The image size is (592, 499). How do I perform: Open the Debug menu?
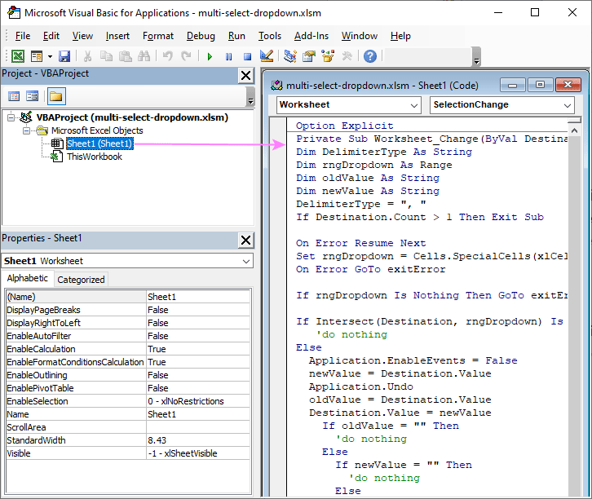click(201, 36)
